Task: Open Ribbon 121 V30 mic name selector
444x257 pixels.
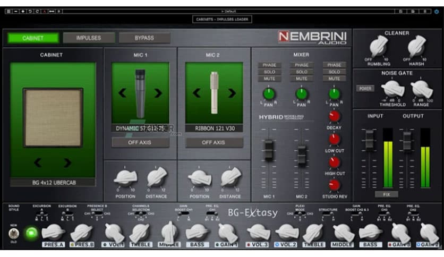Action: [x=214, y=128]
